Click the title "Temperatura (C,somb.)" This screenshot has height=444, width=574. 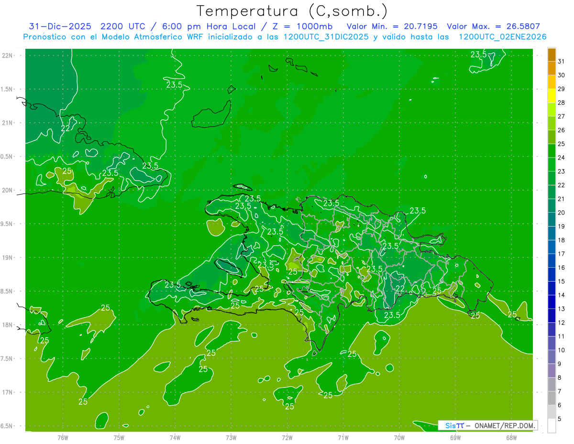pos(292,11)
